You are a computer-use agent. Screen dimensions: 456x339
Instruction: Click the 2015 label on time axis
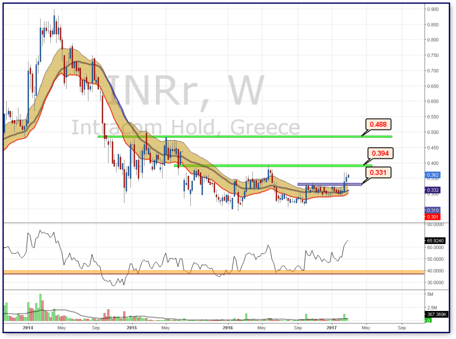[132, 328]
